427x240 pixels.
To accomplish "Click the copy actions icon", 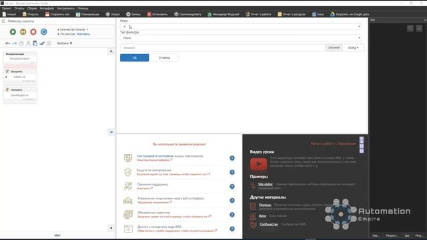I will (x=21, y=43).
